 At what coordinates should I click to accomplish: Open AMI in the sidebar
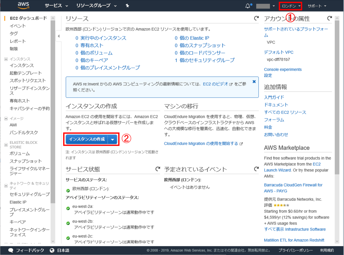13,125
